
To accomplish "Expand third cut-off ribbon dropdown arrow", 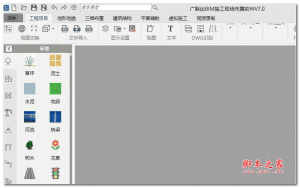I will tap(275, 27).
